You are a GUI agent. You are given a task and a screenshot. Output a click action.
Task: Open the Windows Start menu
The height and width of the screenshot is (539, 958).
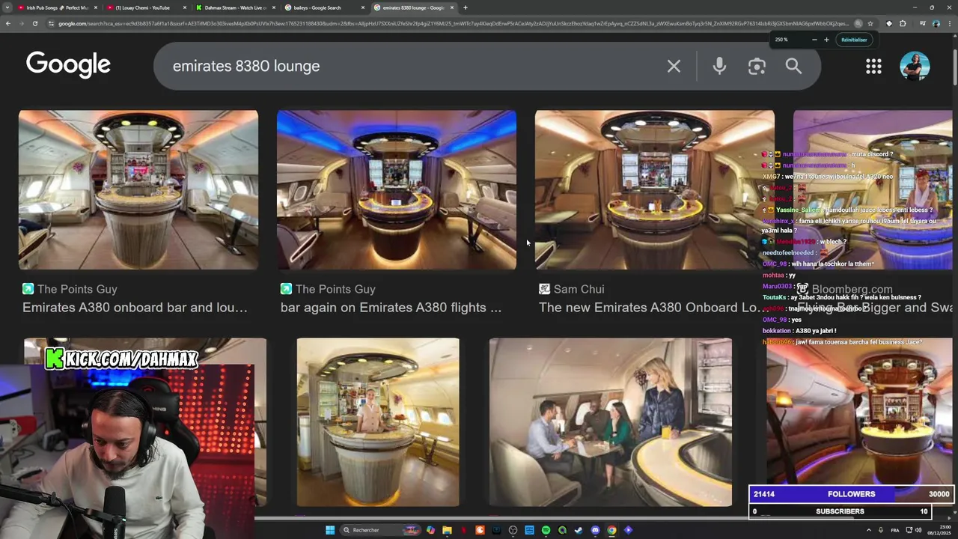pos(330,530)
